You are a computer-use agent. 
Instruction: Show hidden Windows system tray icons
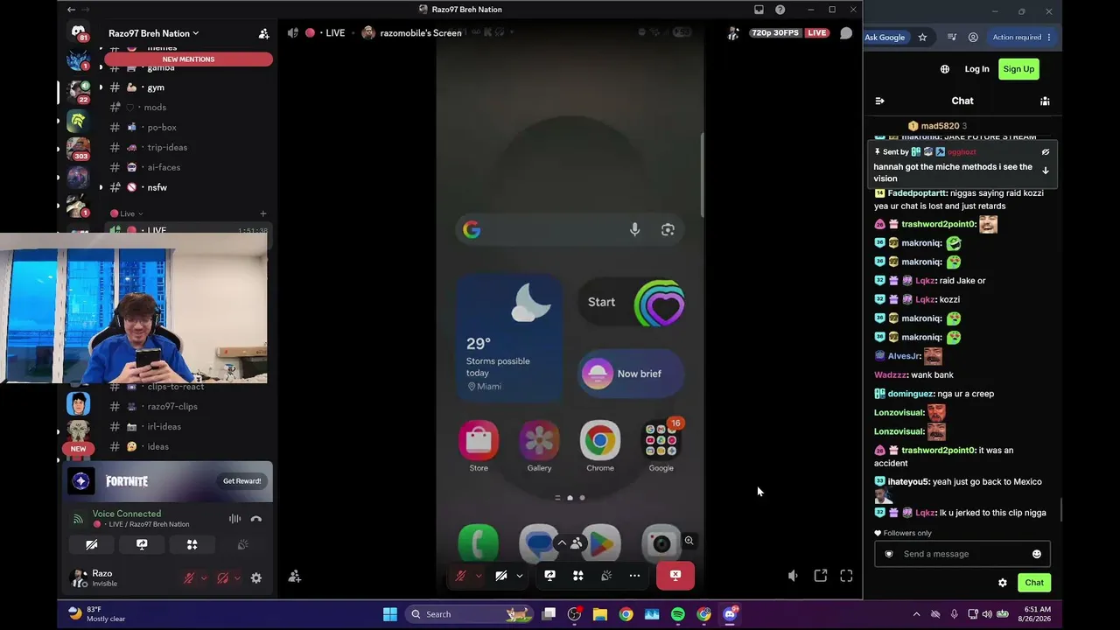tap(916, 614)
